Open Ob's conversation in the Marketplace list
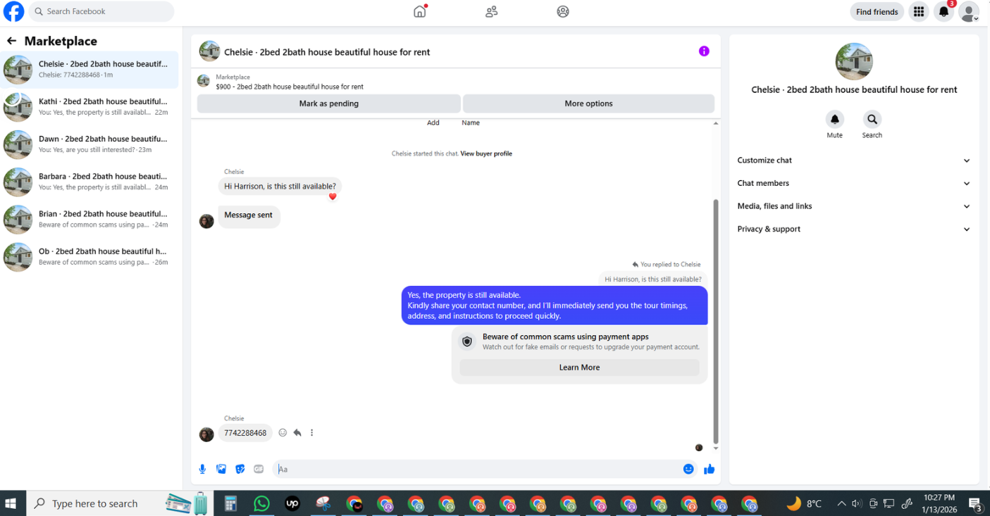The image size is (990, 516). click(89, 256)
